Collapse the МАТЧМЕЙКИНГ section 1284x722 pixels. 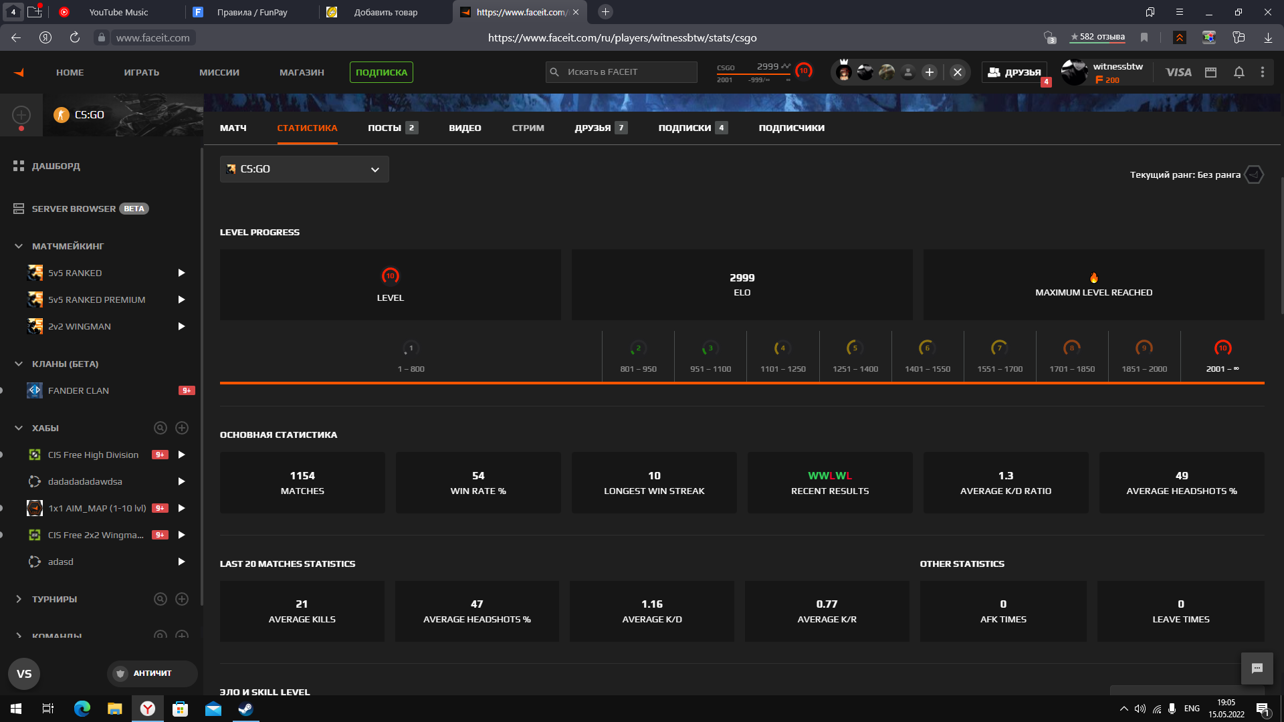19,246
